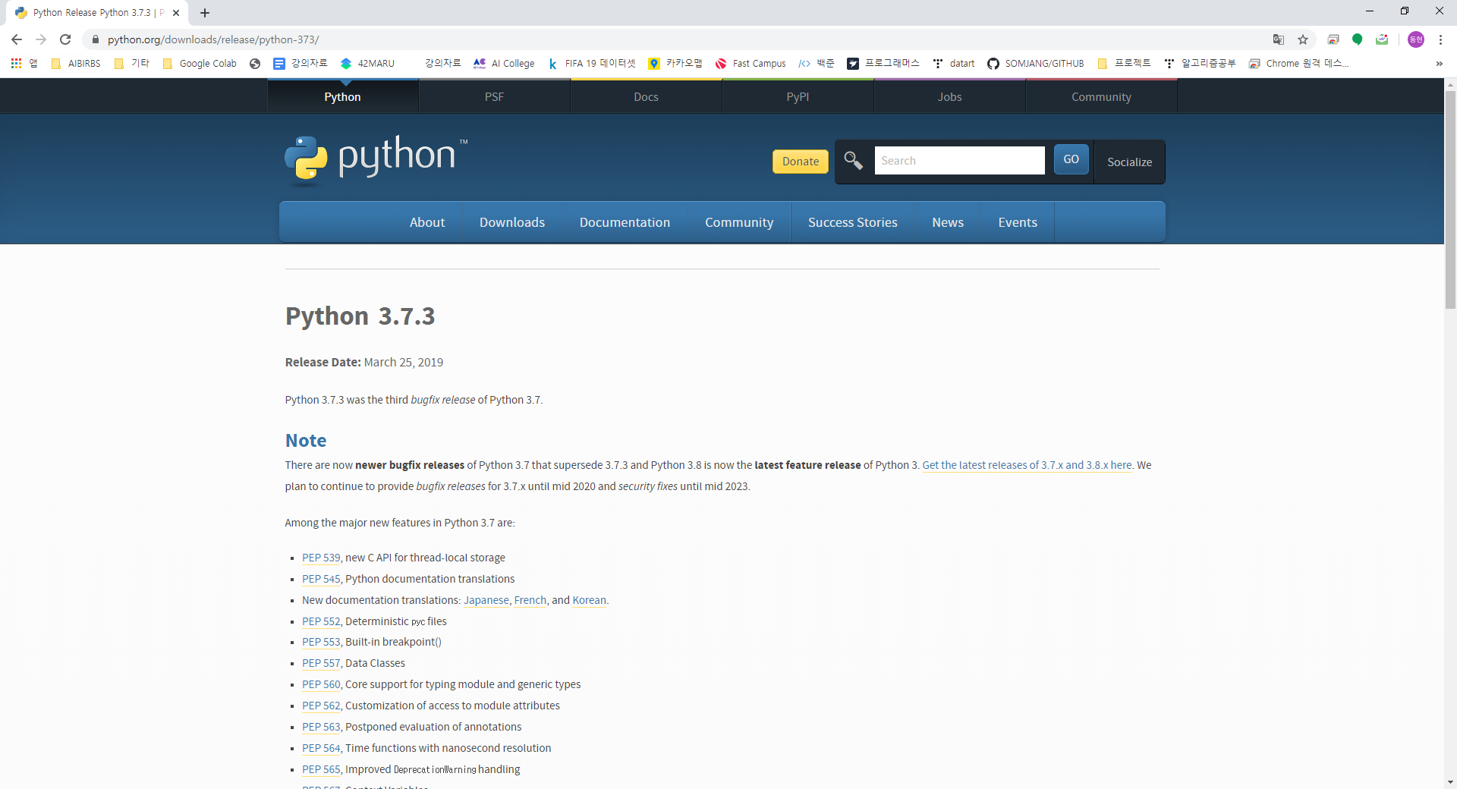This screenshot has height=789, width=1457.
Task: Select the PyPI top tab
Action: 798,96
